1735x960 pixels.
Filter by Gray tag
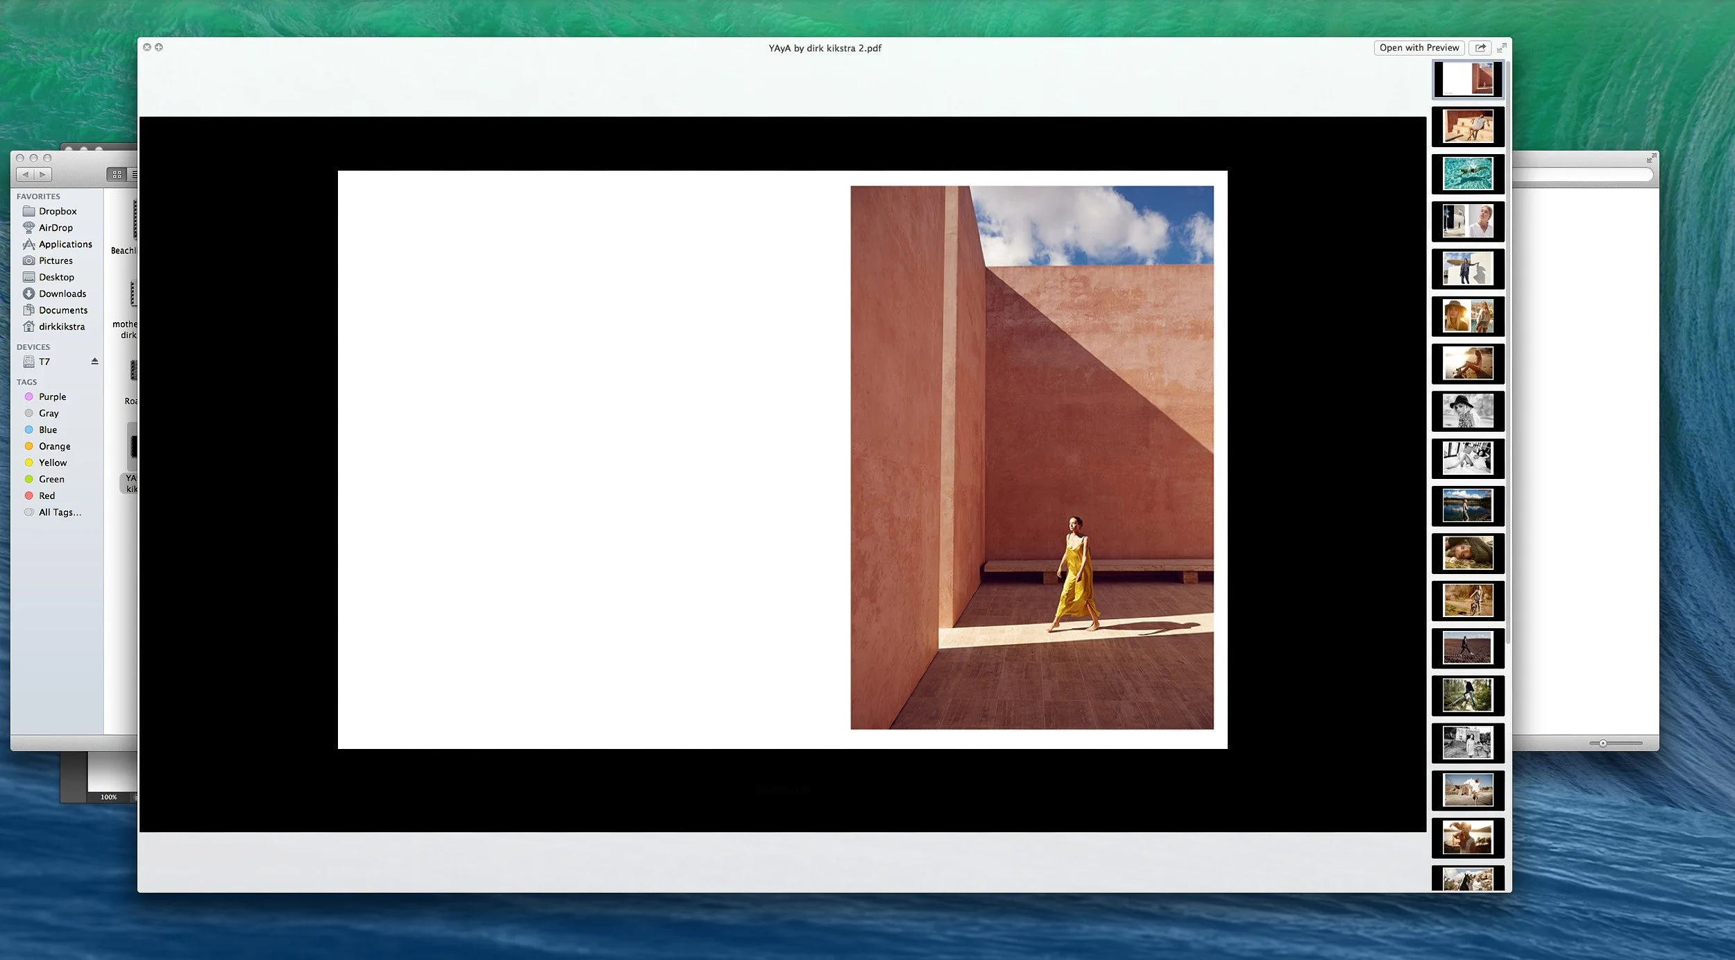coord(49,414)
